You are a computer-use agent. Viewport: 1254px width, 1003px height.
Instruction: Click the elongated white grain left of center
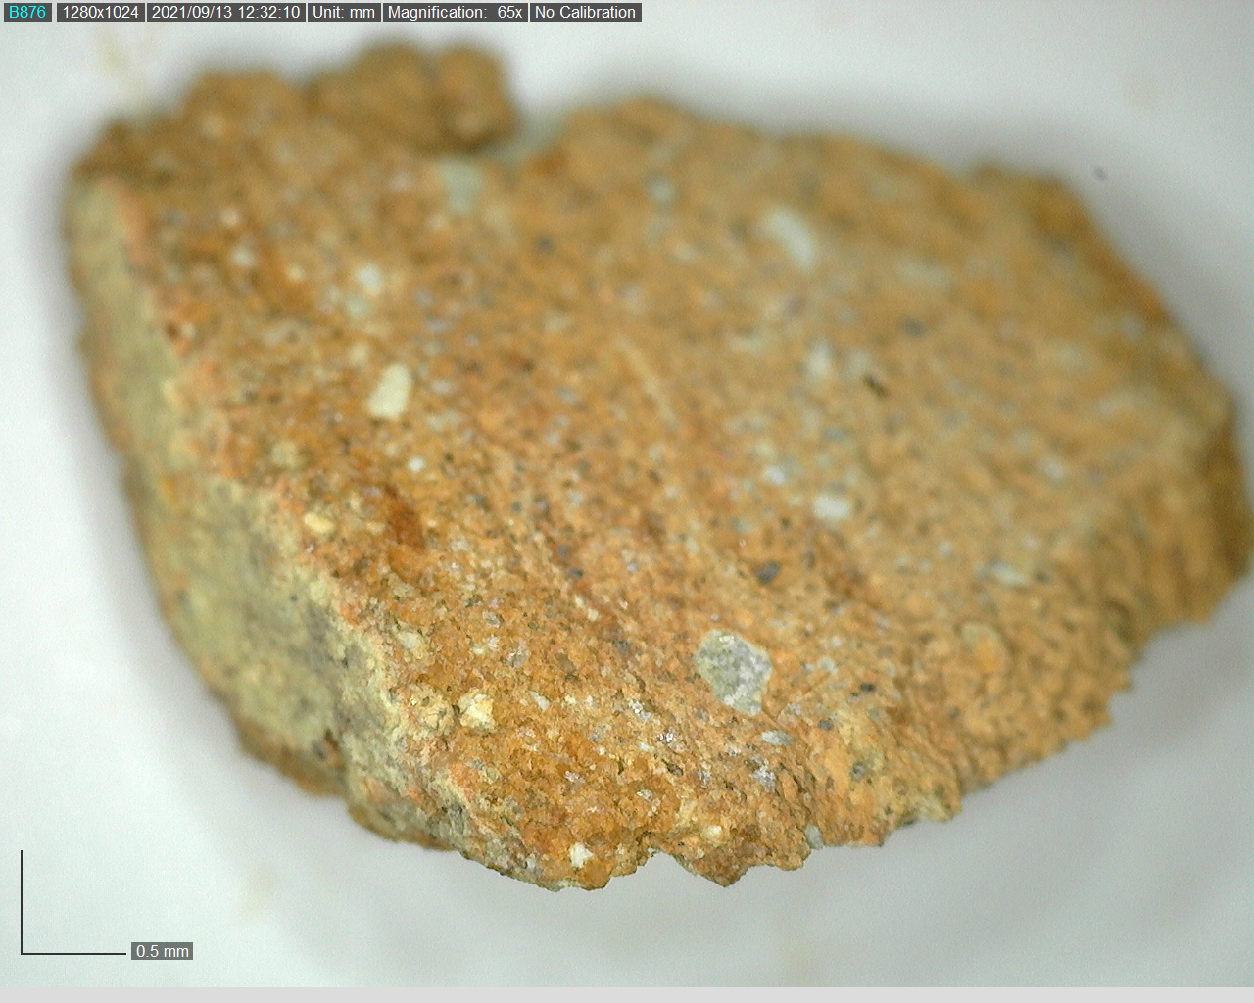[391, 391]
